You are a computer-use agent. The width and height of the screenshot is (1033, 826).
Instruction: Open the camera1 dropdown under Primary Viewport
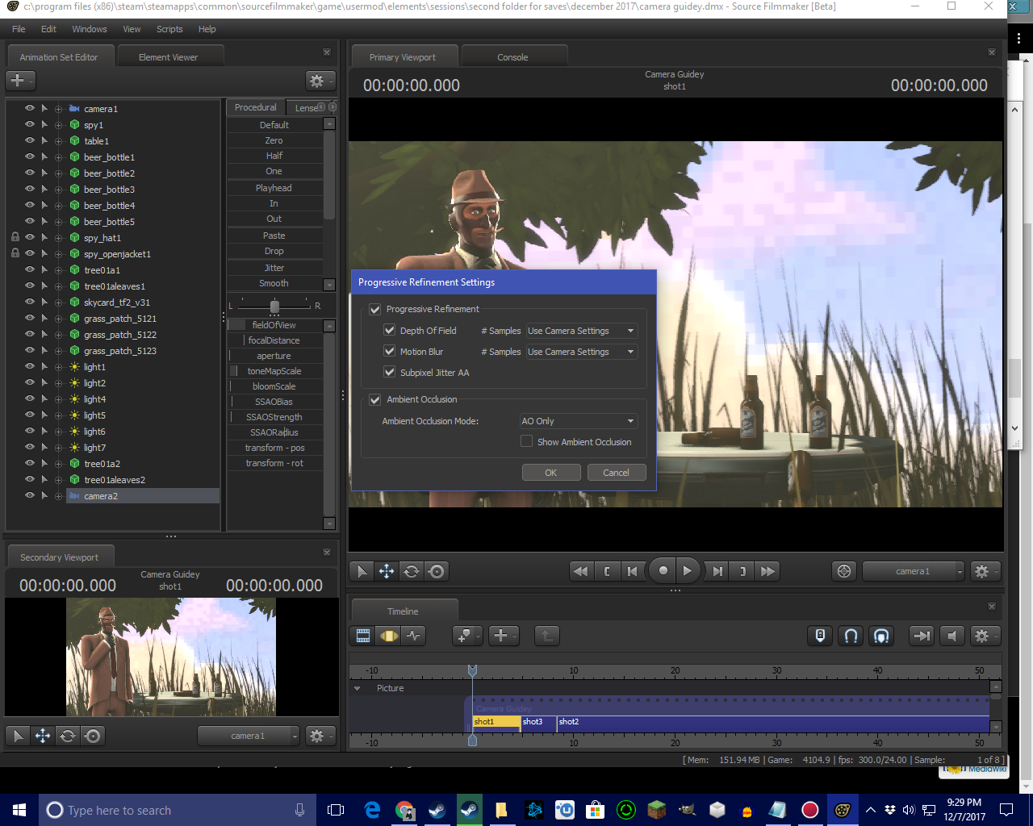pyautogui.click(x=913, y=571)
